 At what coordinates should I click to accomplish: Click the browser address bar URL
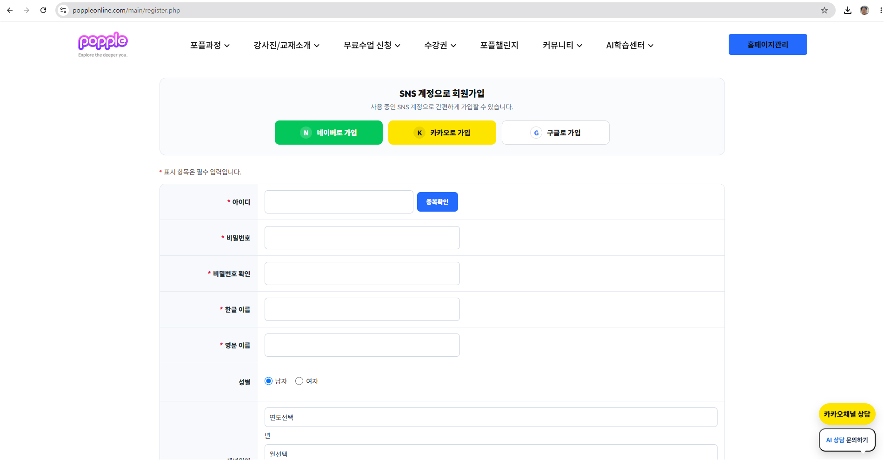pyautogui.click(x=126, y=10)
